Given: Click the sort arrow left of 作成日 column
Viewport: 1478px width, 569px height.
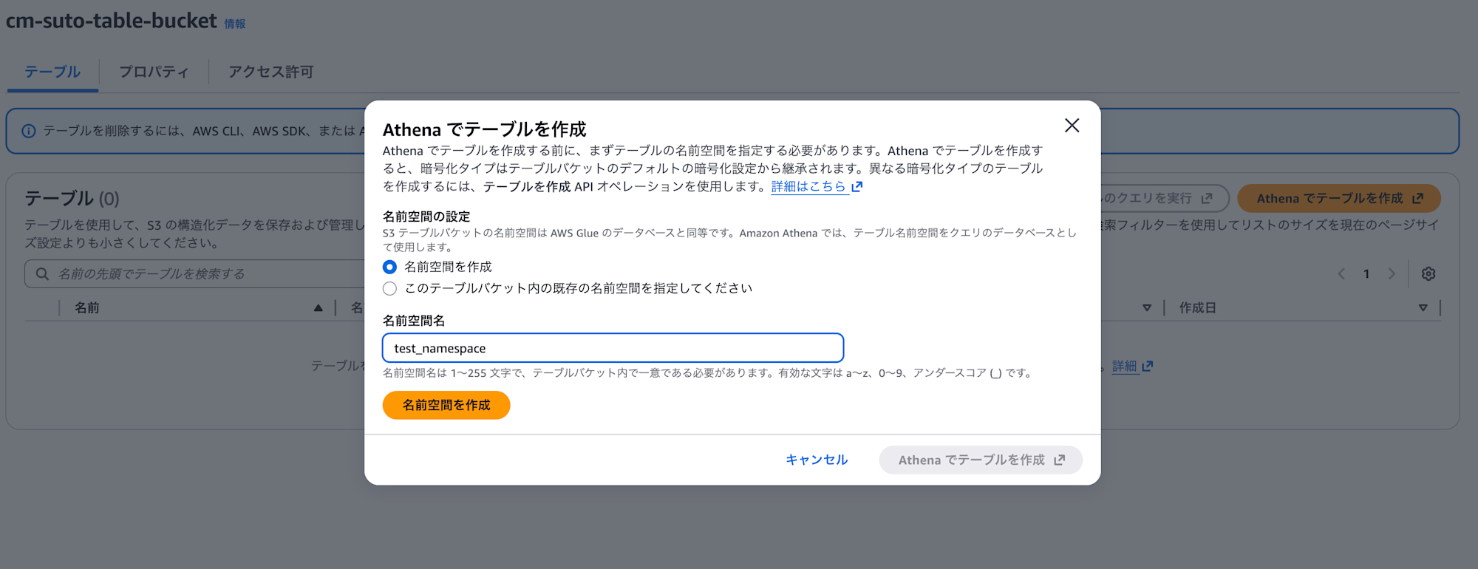Looking at the screenshot, I should pyautogui.click(x=1147, y=307).
